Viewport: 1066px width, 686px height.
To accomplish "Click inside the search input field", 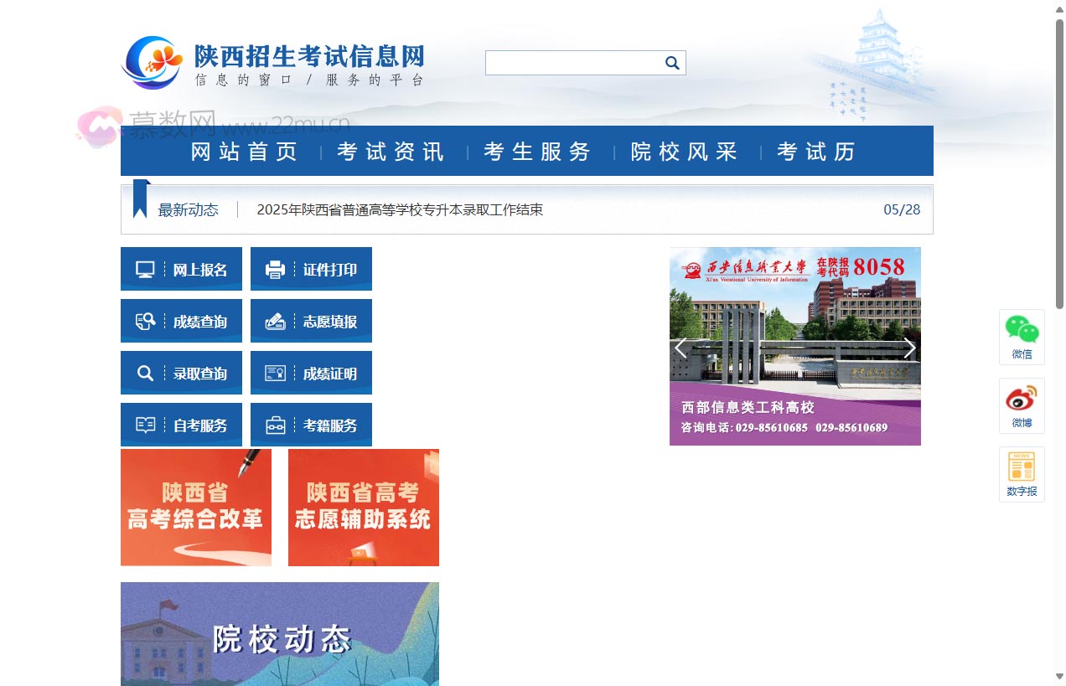I will pyautogui.click(x=570, y=62).
